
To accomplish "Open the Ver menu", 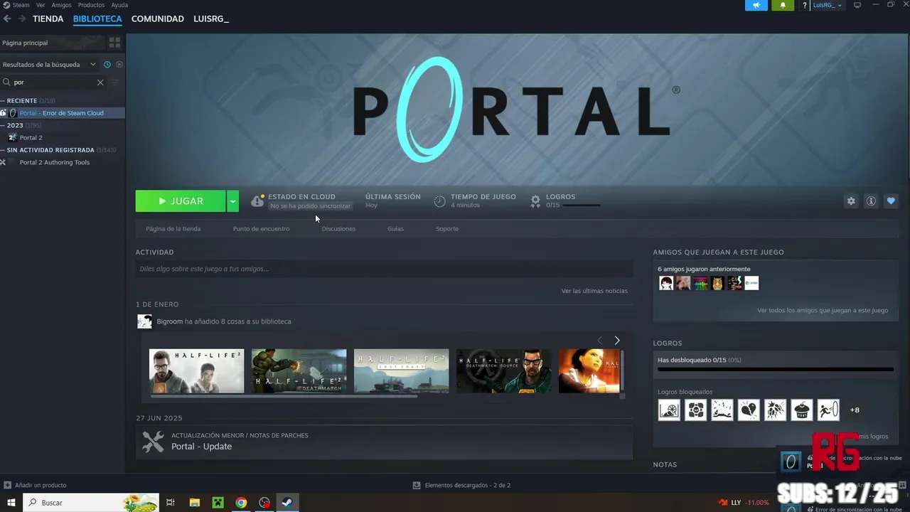I will [40, 5].
